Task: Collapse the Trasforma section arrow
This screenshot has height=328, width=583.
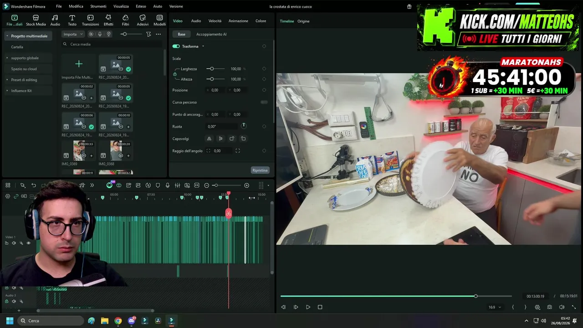Action: click(203, 46)
